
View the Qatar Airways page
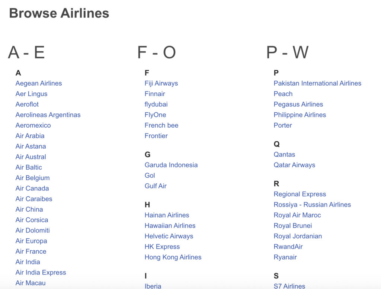(x=294, y=165)
